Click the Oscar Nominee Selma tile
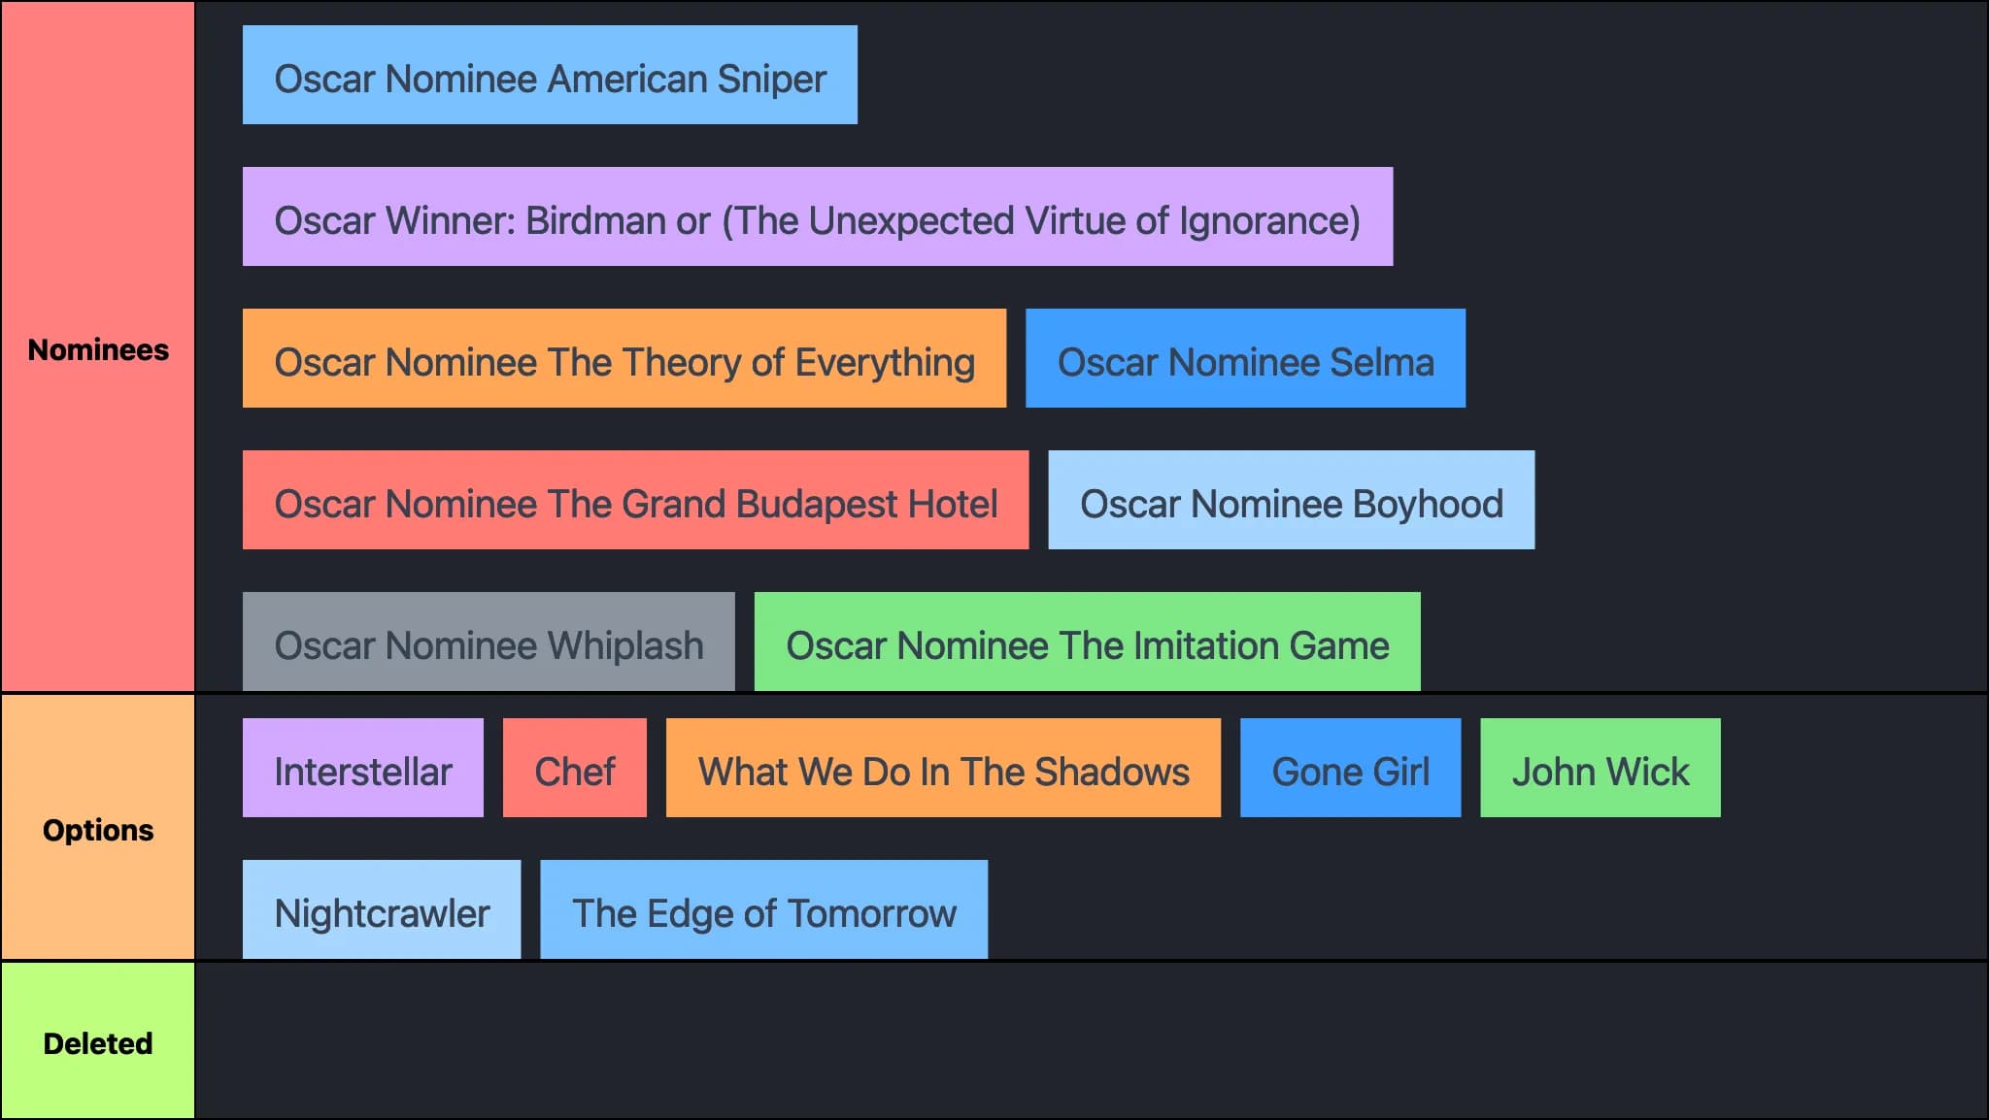This screenshot has height=1120, width=1989. click(1245, 359)
